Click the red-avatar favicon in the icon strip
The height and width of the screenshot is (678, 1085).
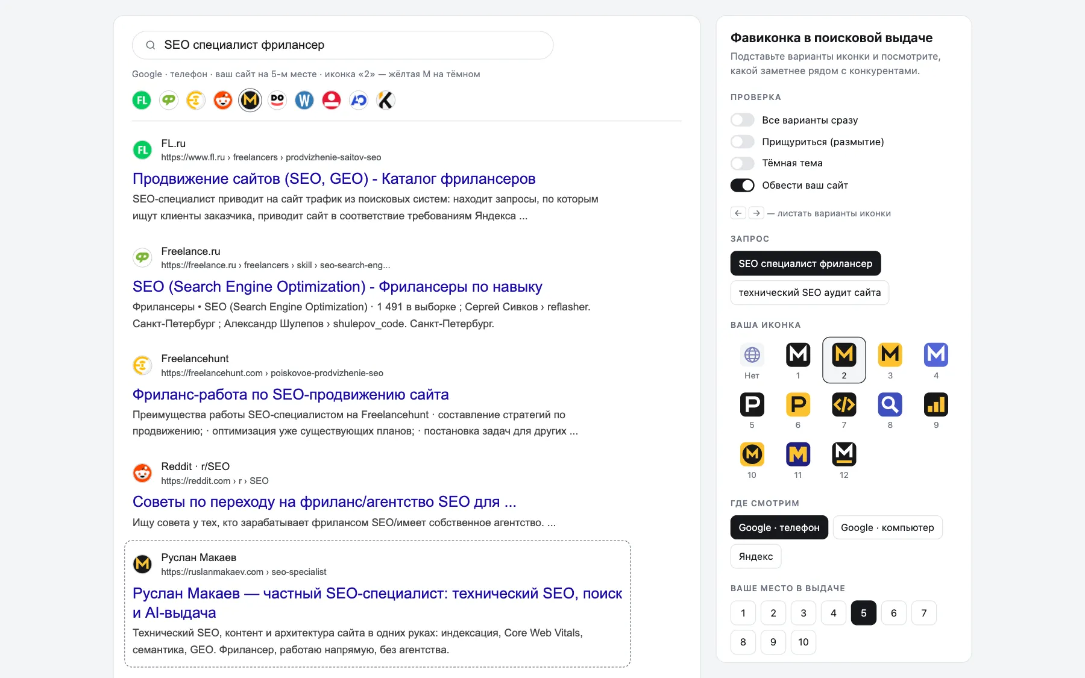click(x=332, y=100)
